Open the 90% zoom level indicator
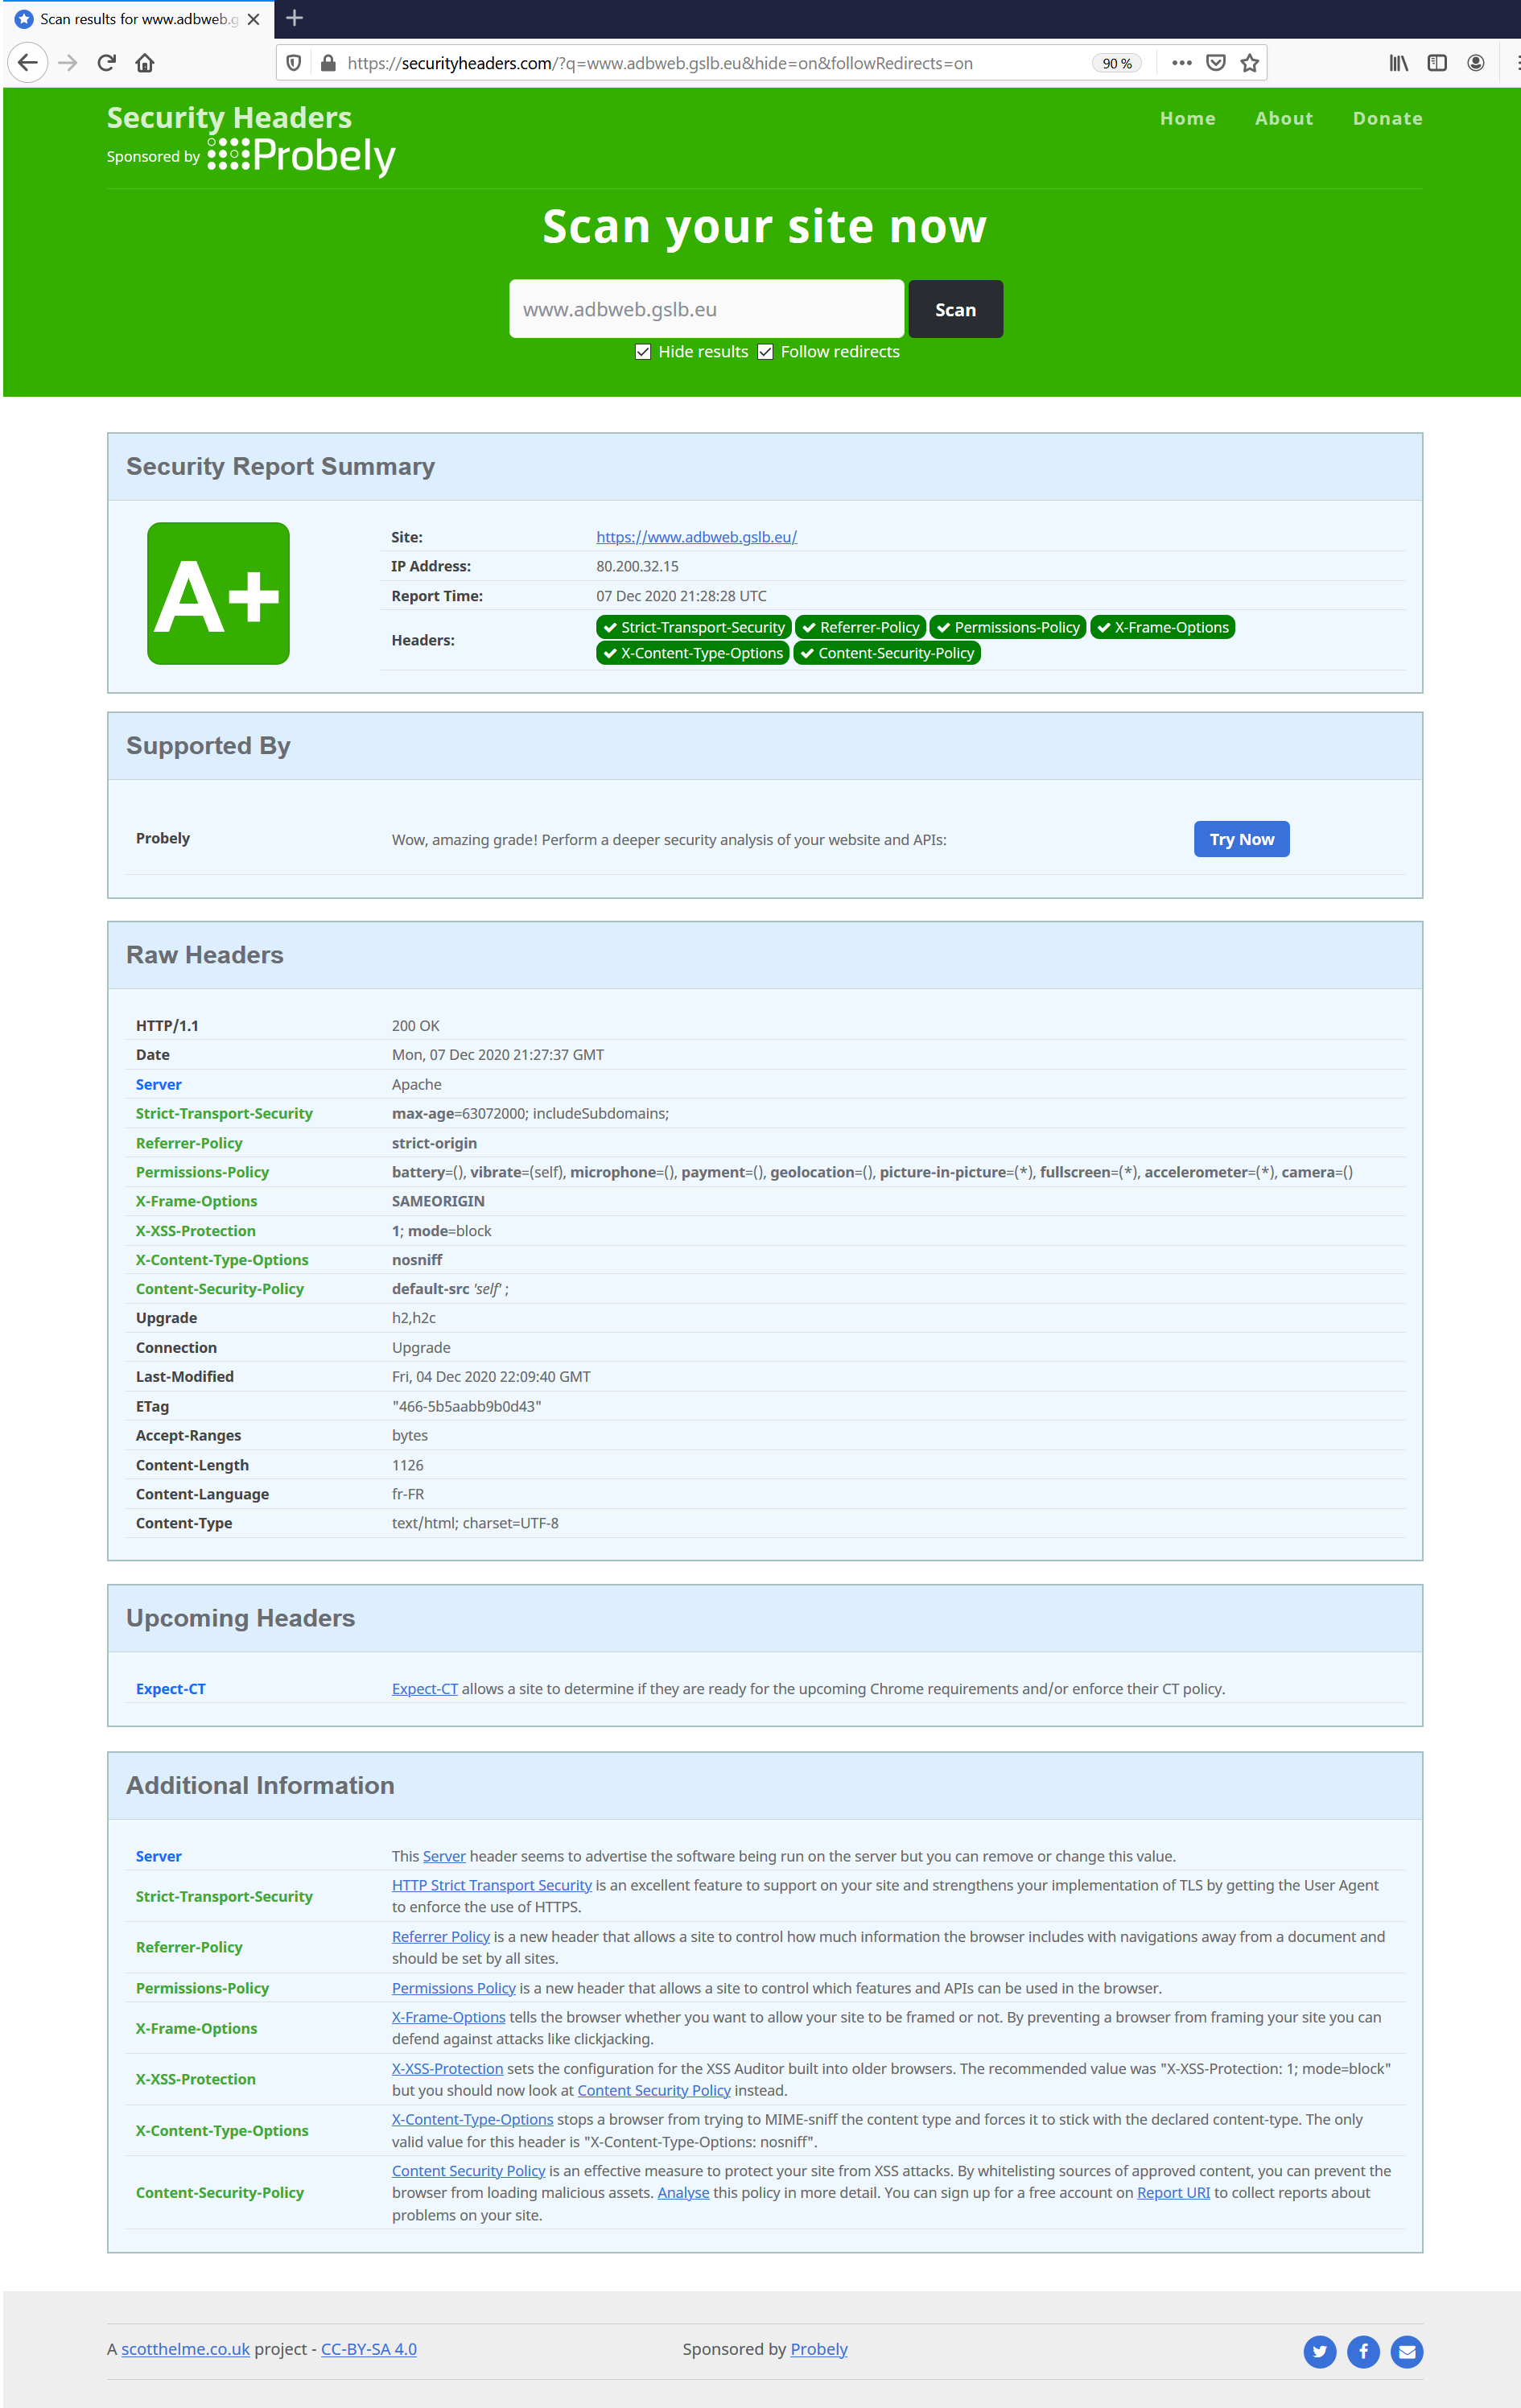Viewport: 1521px width, 2408px height. point(1116,63)
